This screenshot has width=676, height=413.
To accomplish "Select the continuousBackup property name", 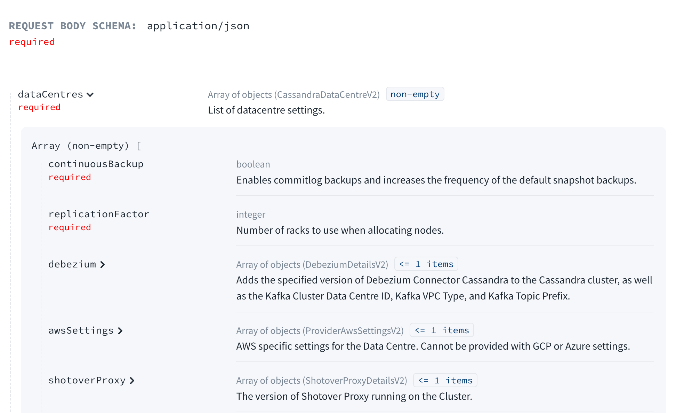I will [x=96, y=164].
